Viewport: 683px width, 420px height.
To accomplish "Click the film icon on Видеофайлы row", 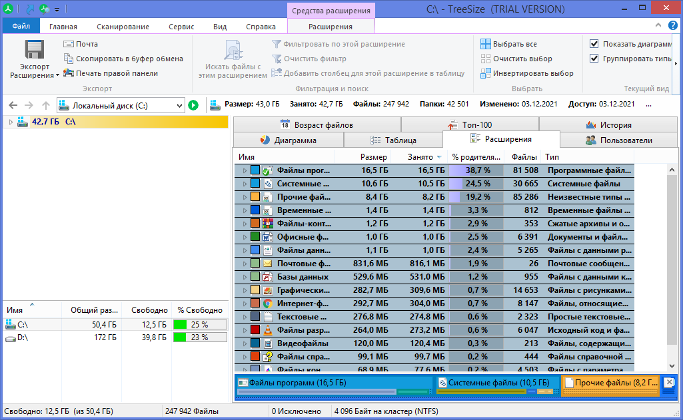I will click(x=268, y=344).
